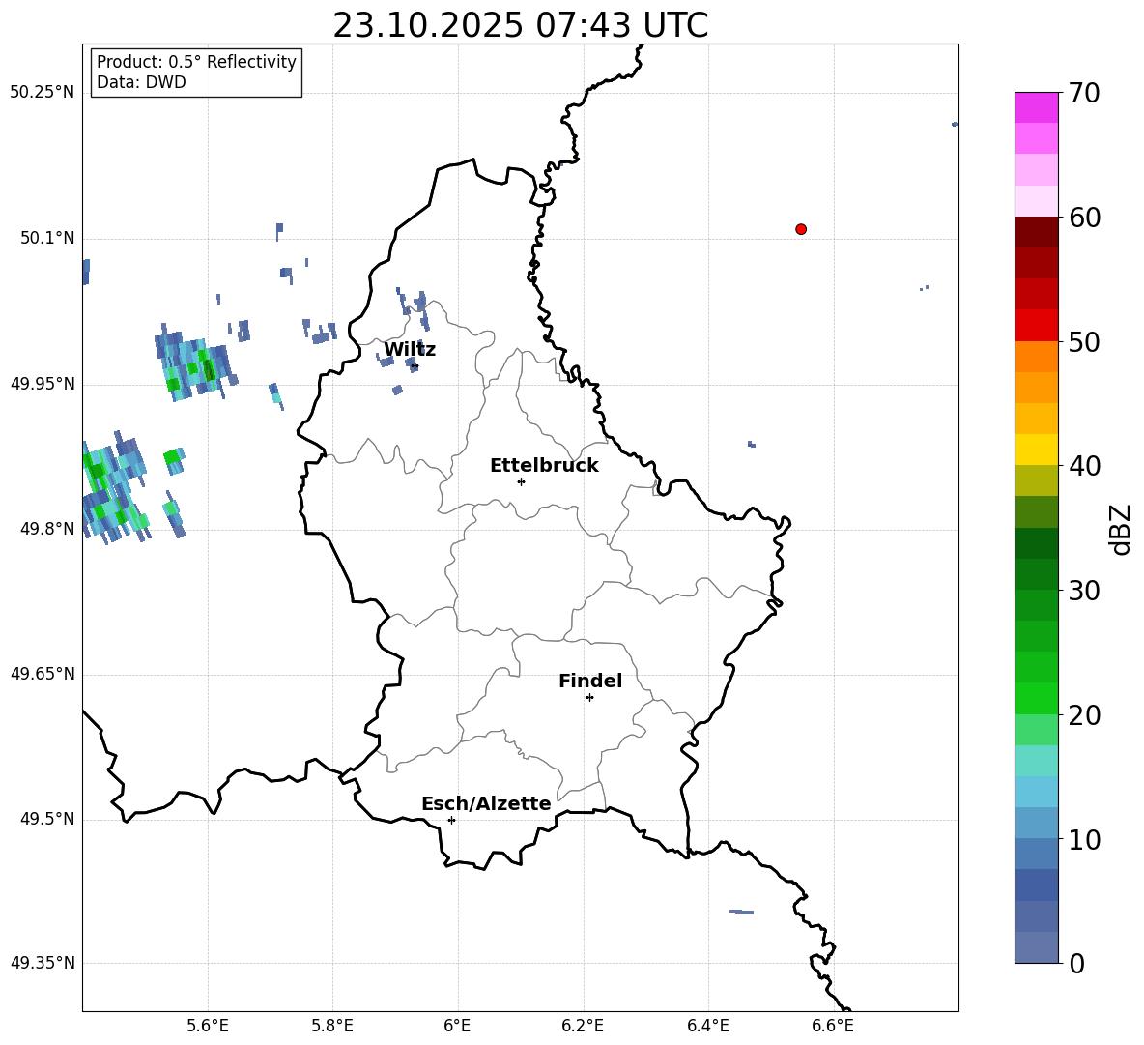Click the colorbar tick label 70
This screenshot has width=1144, height=1045.
pos(1084,93)
